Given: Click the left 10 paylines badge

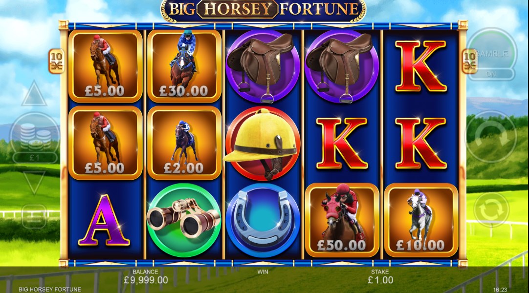Looking at the screenshot, I should [57, 62].
